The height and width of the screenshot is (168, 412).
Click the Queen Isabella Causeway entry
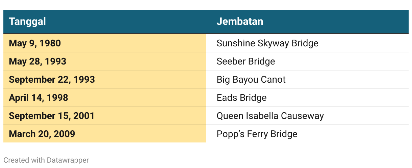coord(270,116)
